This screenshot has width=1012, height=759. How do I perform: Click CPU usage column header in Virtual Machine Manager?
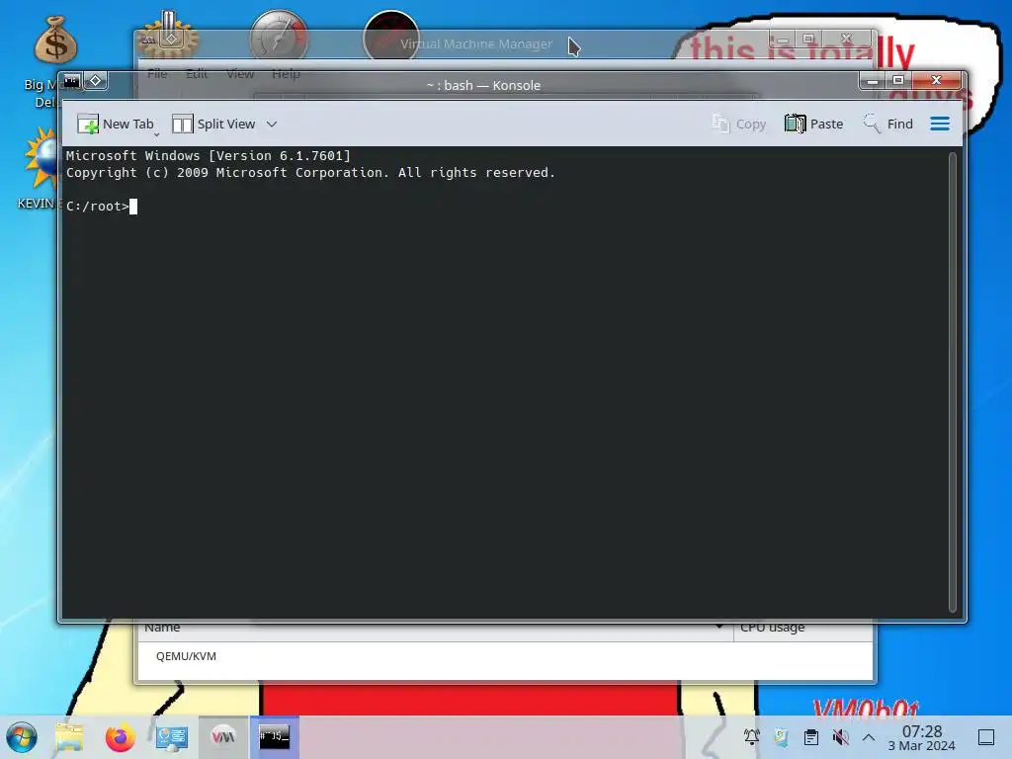coord(802,628)
